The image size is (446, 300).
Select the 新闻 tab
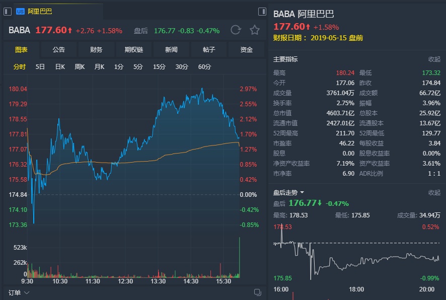(171, 49)
